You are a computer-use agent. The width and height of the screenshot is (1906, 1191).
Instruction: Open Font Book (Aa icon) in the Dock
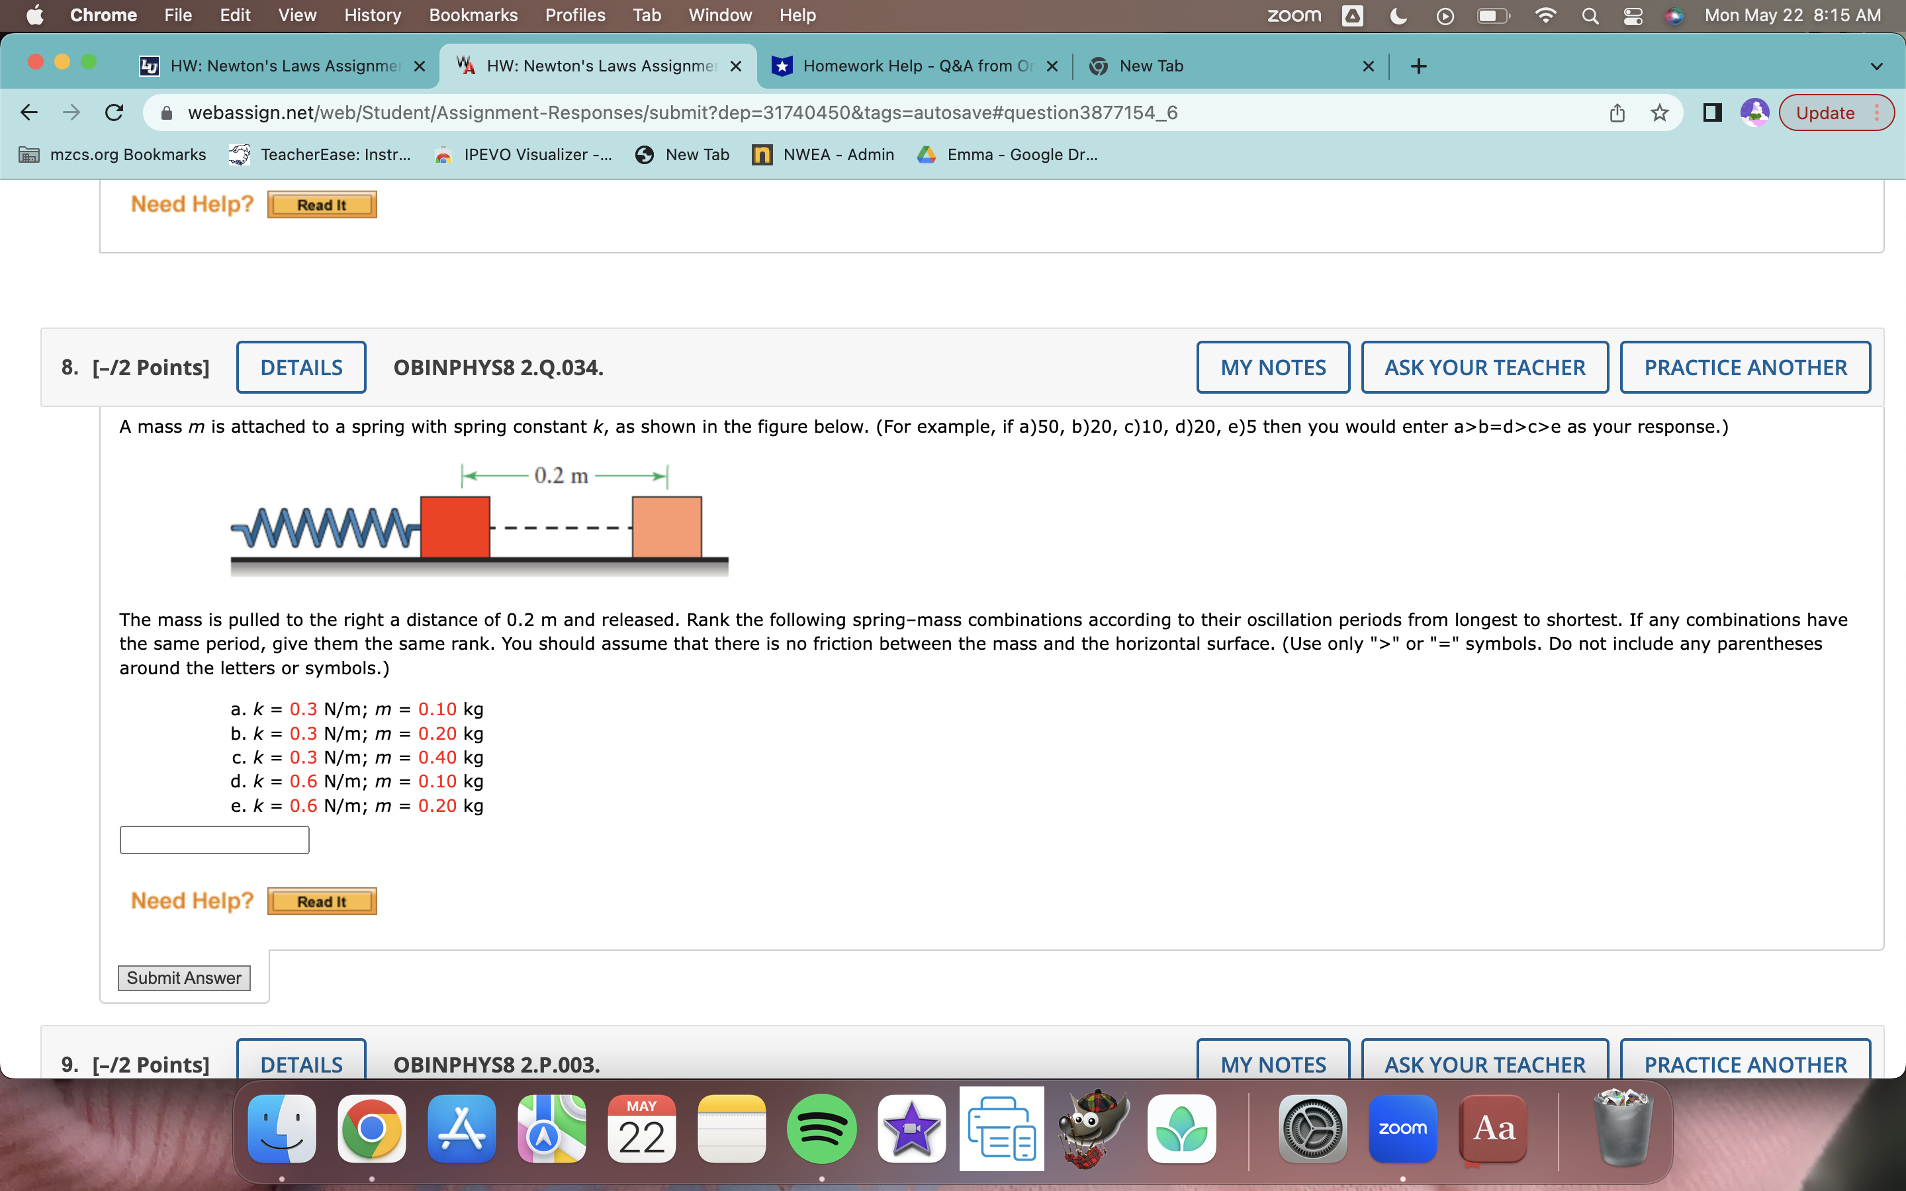1492,1128
